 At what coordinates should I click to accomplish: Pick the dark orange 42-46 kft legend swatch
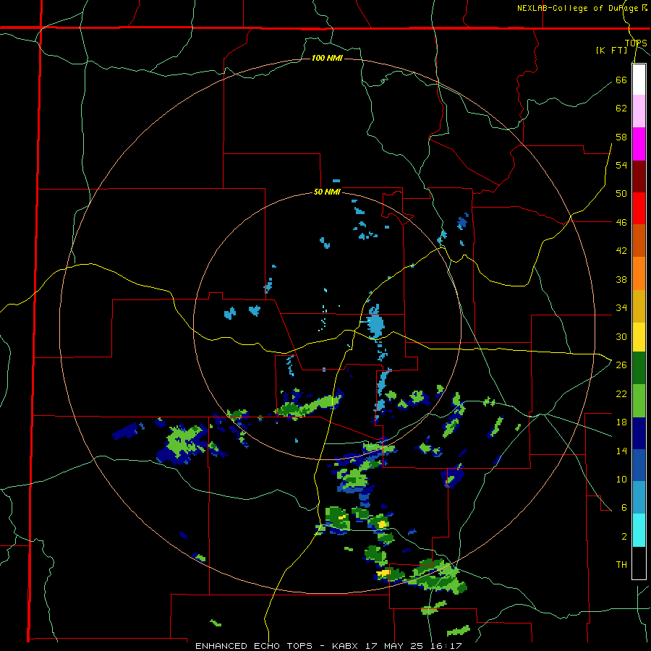pyautogui.click(x=639, y=240)
